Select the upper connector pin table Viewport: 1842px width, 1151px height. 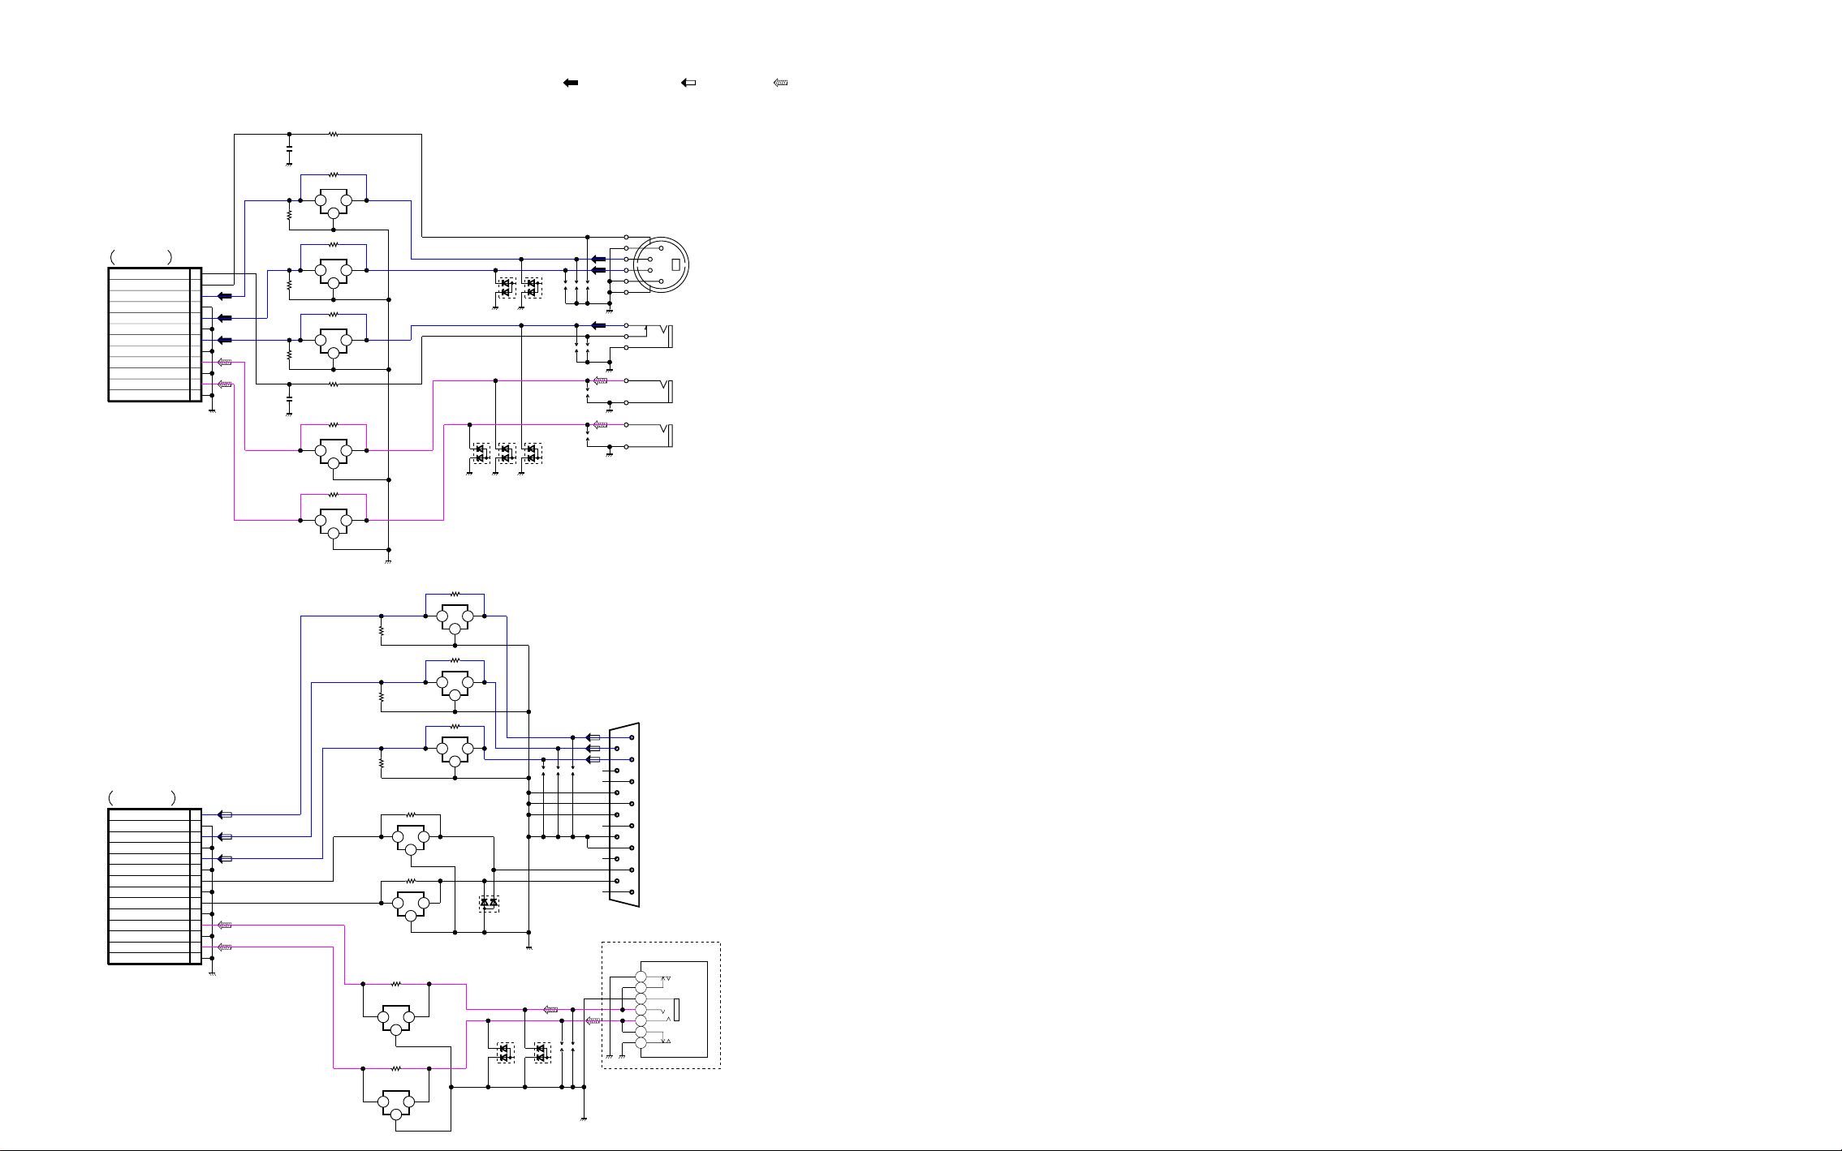(x=155, y=334)
